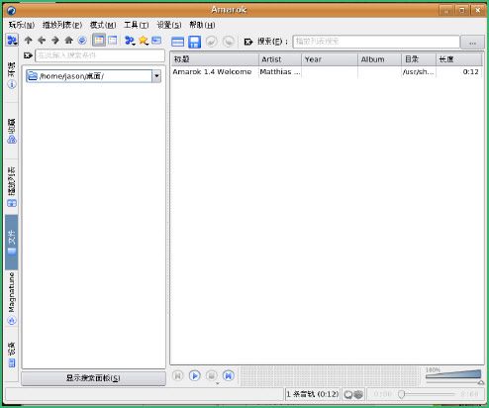
Task: Open the 播放列表(P) playlist menu
Action: [x=62, y=25]
